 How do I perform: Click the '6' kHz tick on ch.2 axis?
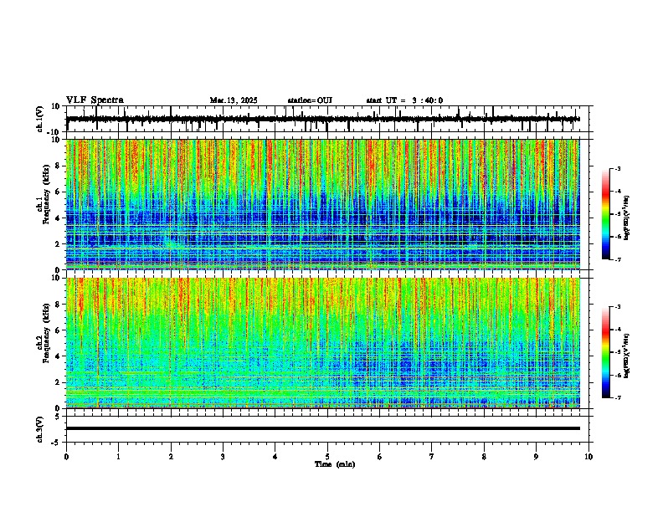pyautogui.click(x=59, y=330)
